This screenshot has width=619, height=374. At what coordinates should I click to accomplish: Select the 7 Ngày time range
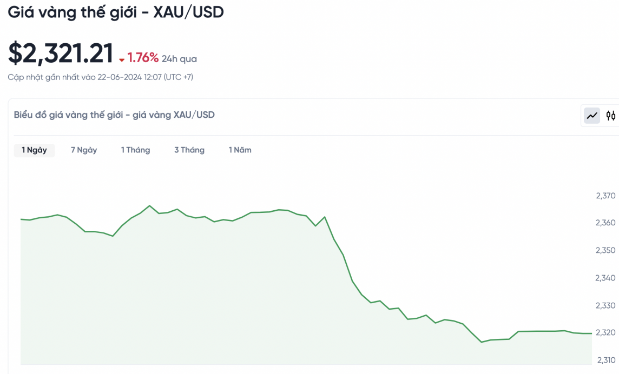click(x=84, y=150)
